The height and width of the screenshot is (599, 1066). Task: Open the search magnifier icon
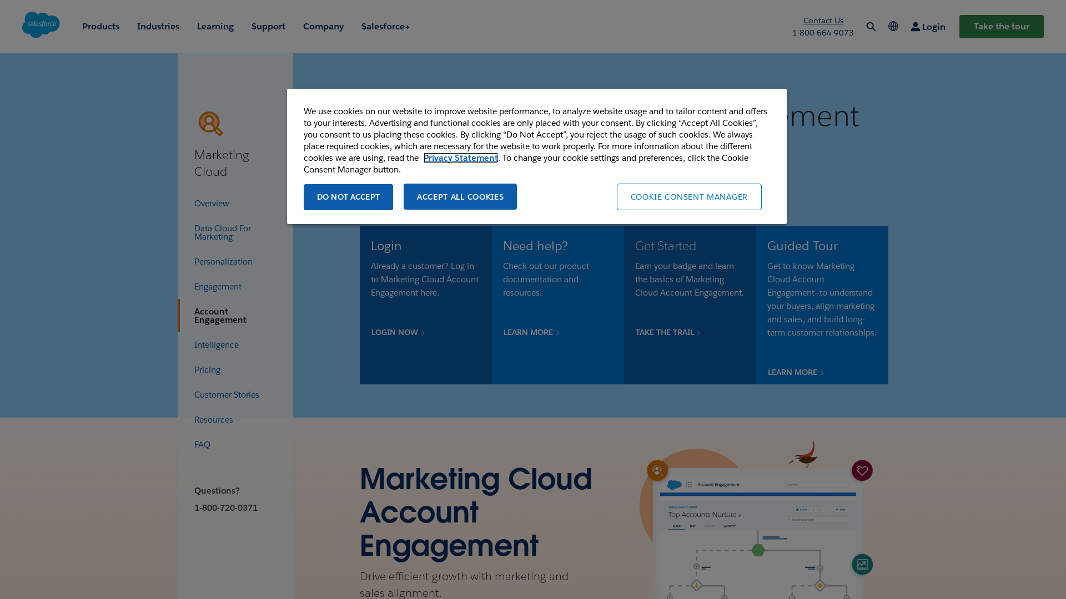click(x=871, y=26)
